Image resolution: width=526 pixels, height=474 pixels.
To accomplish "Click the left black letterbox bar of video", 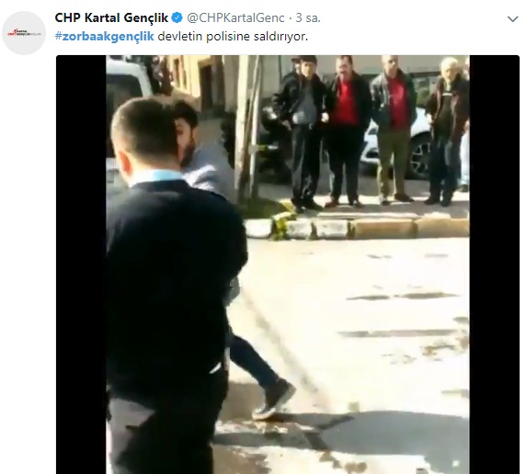I will coord(81,265).
